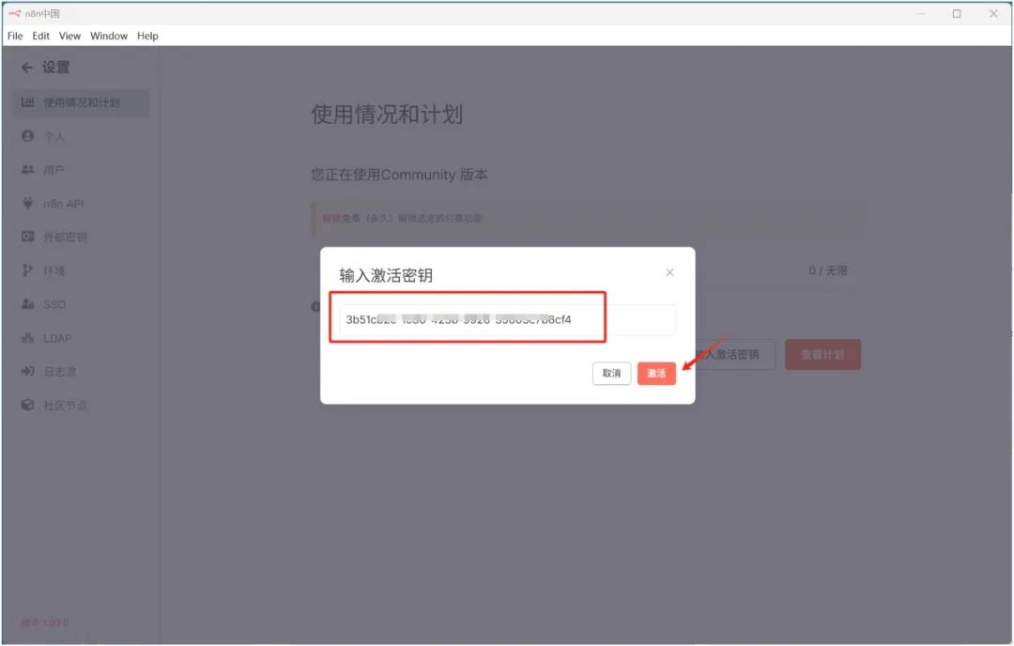1014x646 pixels.
Task: Click the 日志流 label in sidebar
Action: pos(59,372)
